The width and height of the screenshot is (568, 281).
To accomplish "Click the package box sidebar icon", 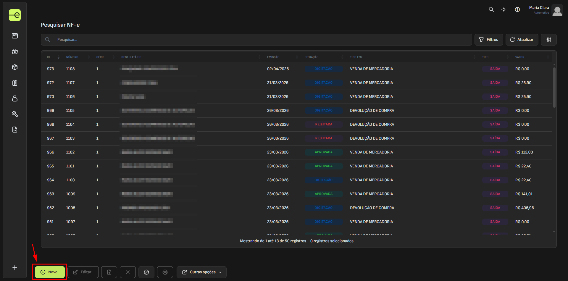I will click(x=15, y=67).
